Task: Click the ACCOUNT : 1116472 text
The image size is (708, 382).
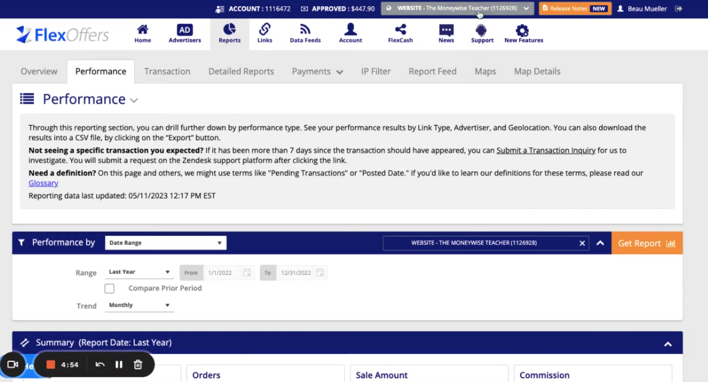Action: click(x=259, y=9)
